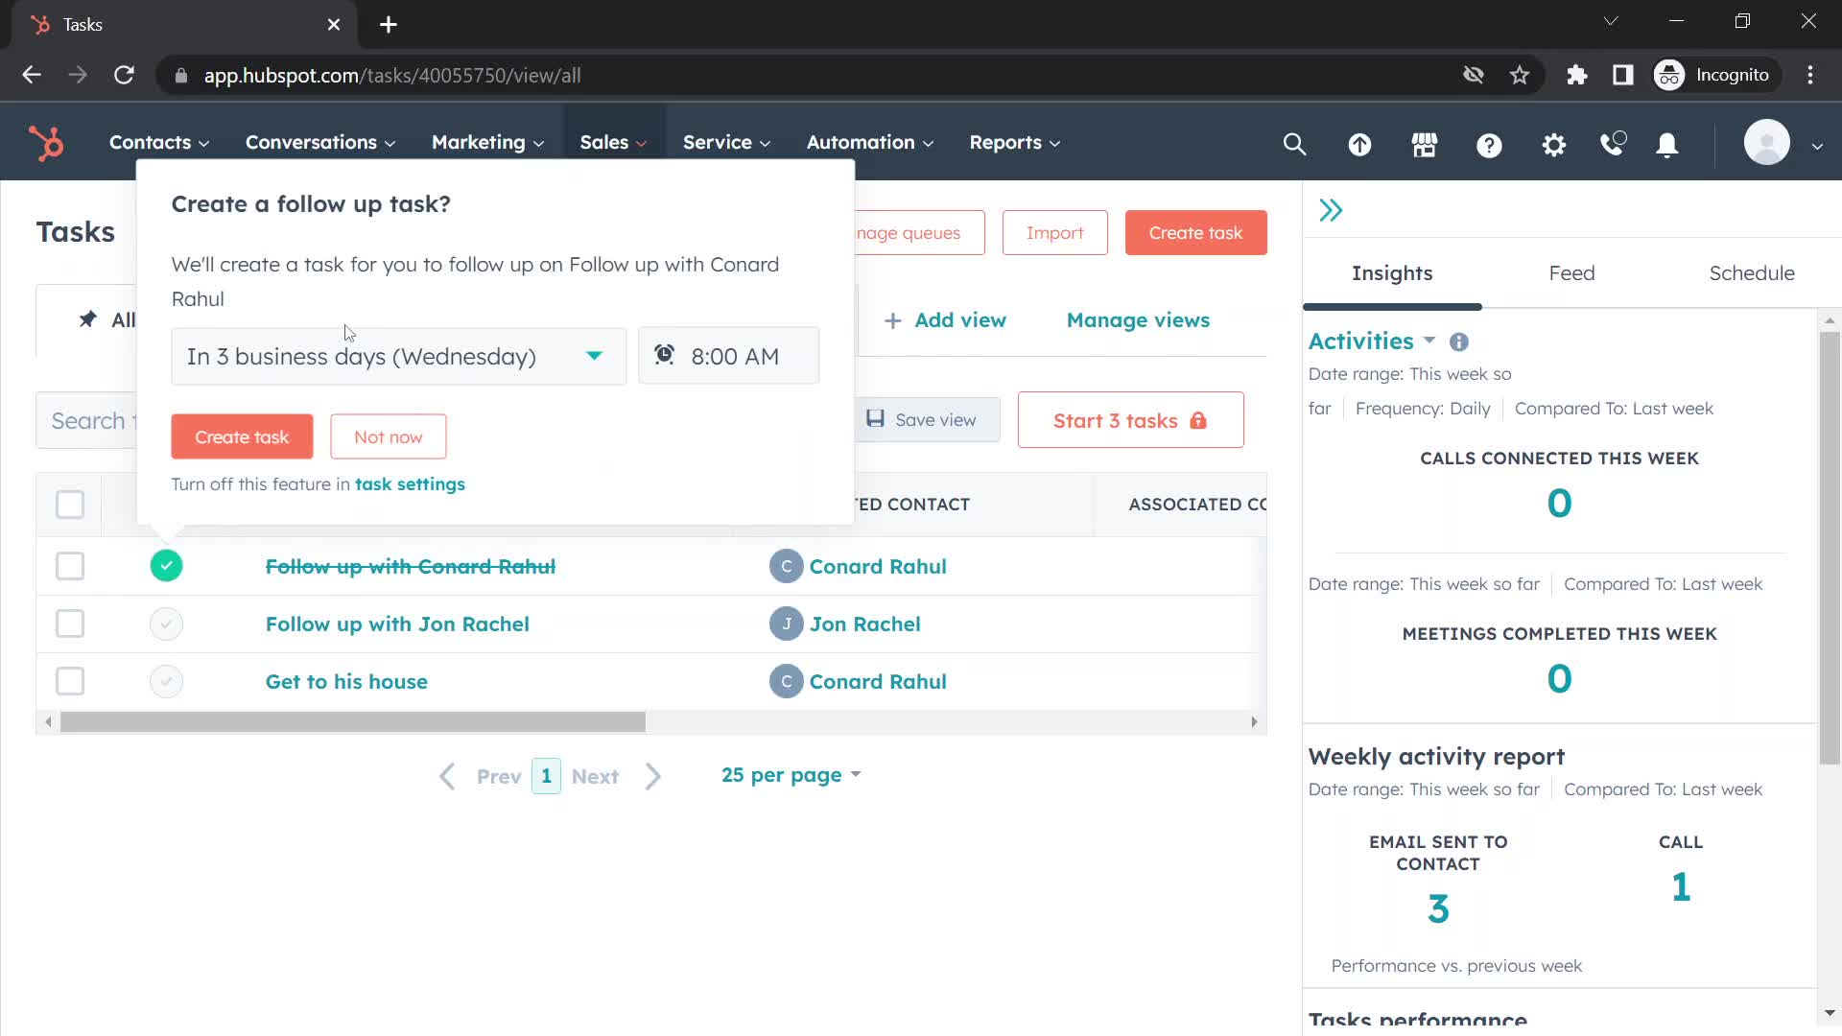
Task: Toggle the third task row checkbox
Action: (x=70, y=682)
